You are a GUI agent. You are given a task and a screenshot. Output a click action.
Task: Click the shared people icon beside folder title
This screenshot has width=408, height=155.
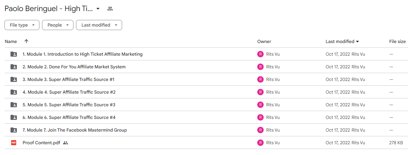point(110,9)
